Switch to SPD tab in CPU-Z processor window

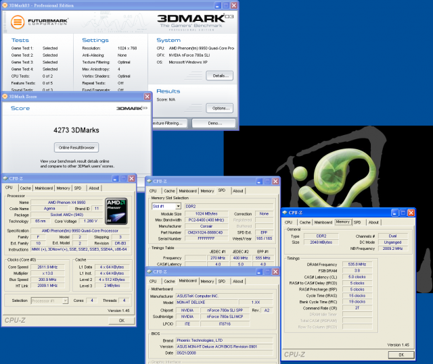78,188
